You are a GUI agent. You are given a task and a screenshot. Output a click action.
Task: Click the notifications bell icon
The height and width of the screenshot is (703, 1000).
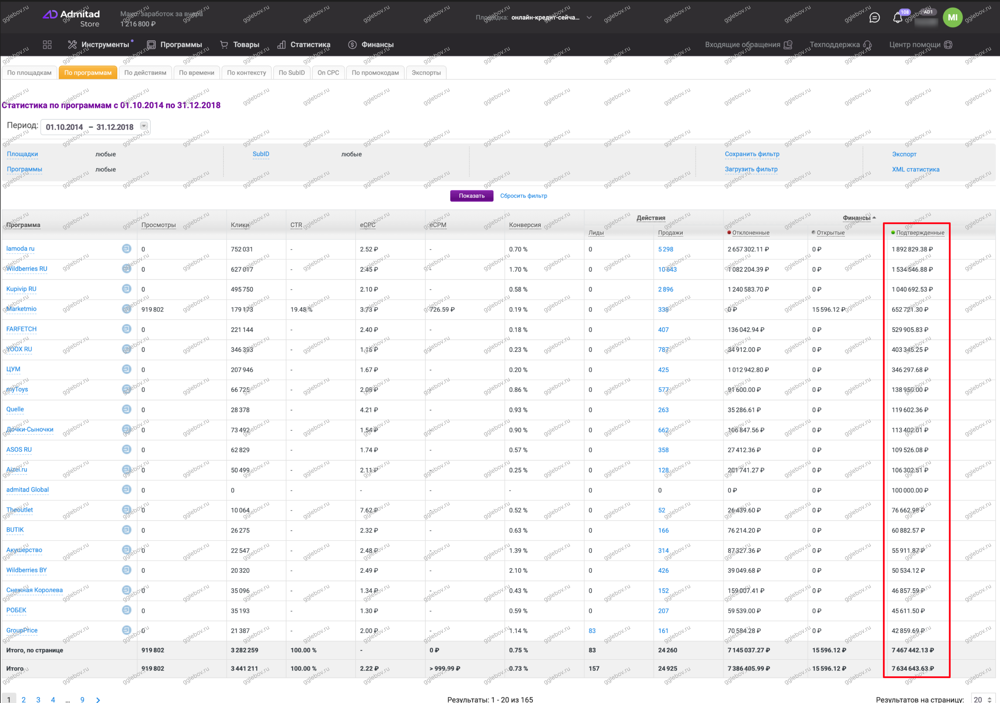(897, 18)
